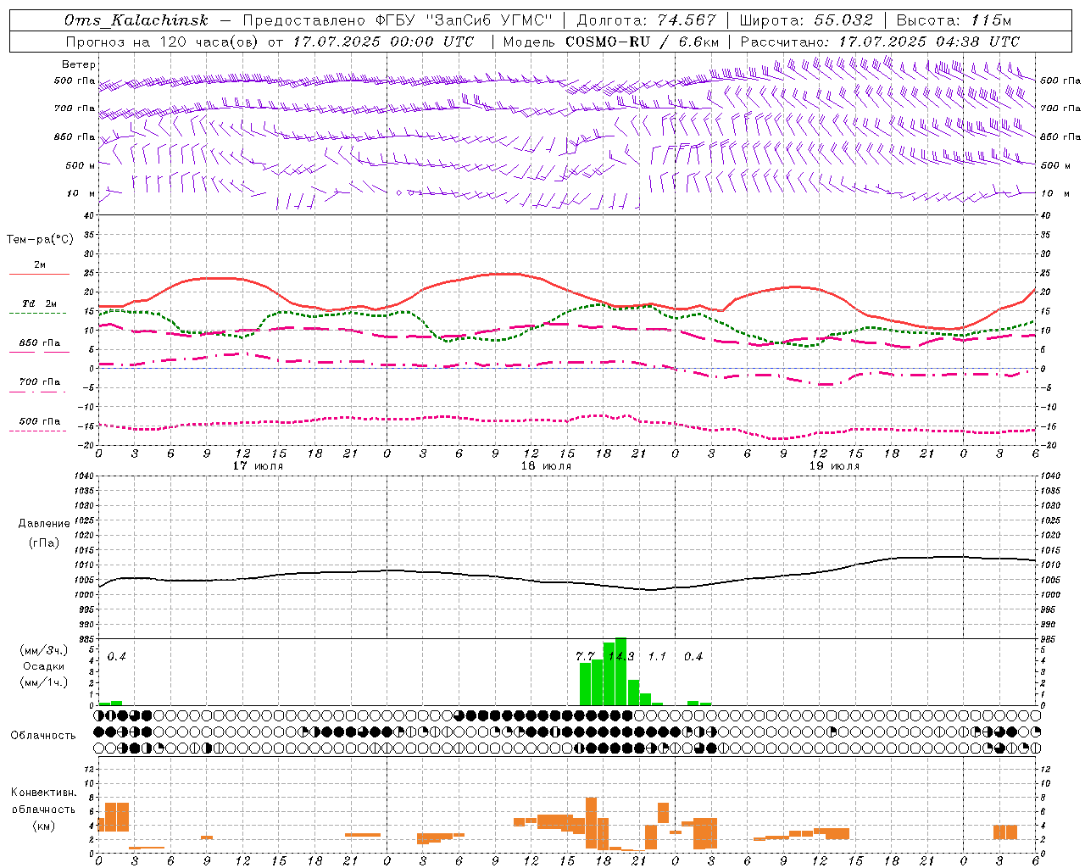This screenshot has width=1085, height=868.
Task: Click the station name Oms_Kalachinsk in the header
Action: tap(136, 20)
